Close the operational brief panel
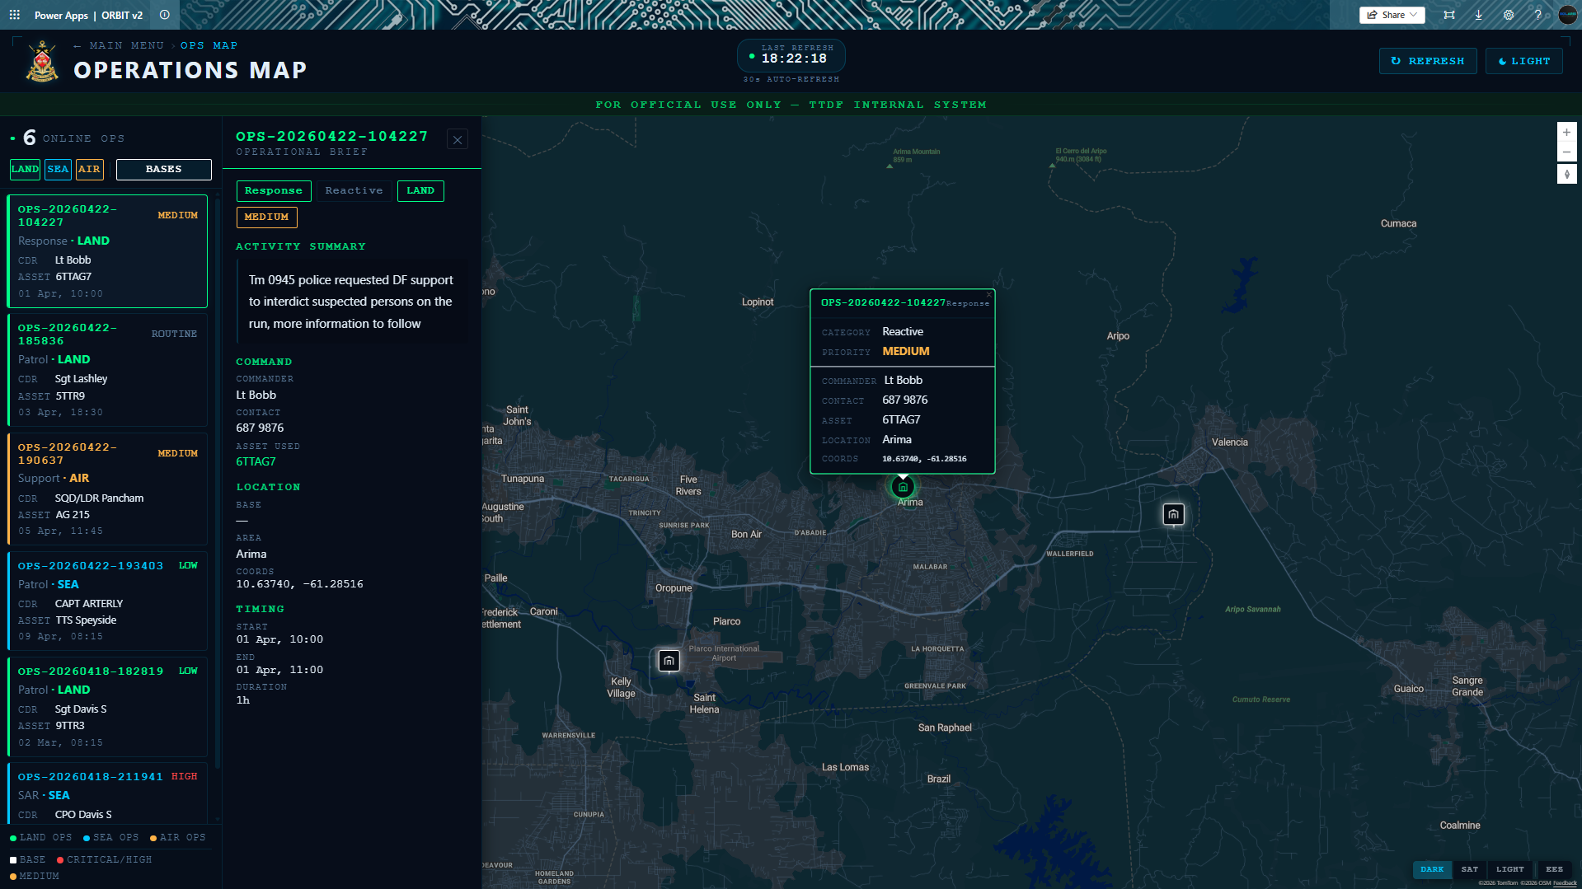Screen dimensions: 1582x889 click(x=458, y=140)
